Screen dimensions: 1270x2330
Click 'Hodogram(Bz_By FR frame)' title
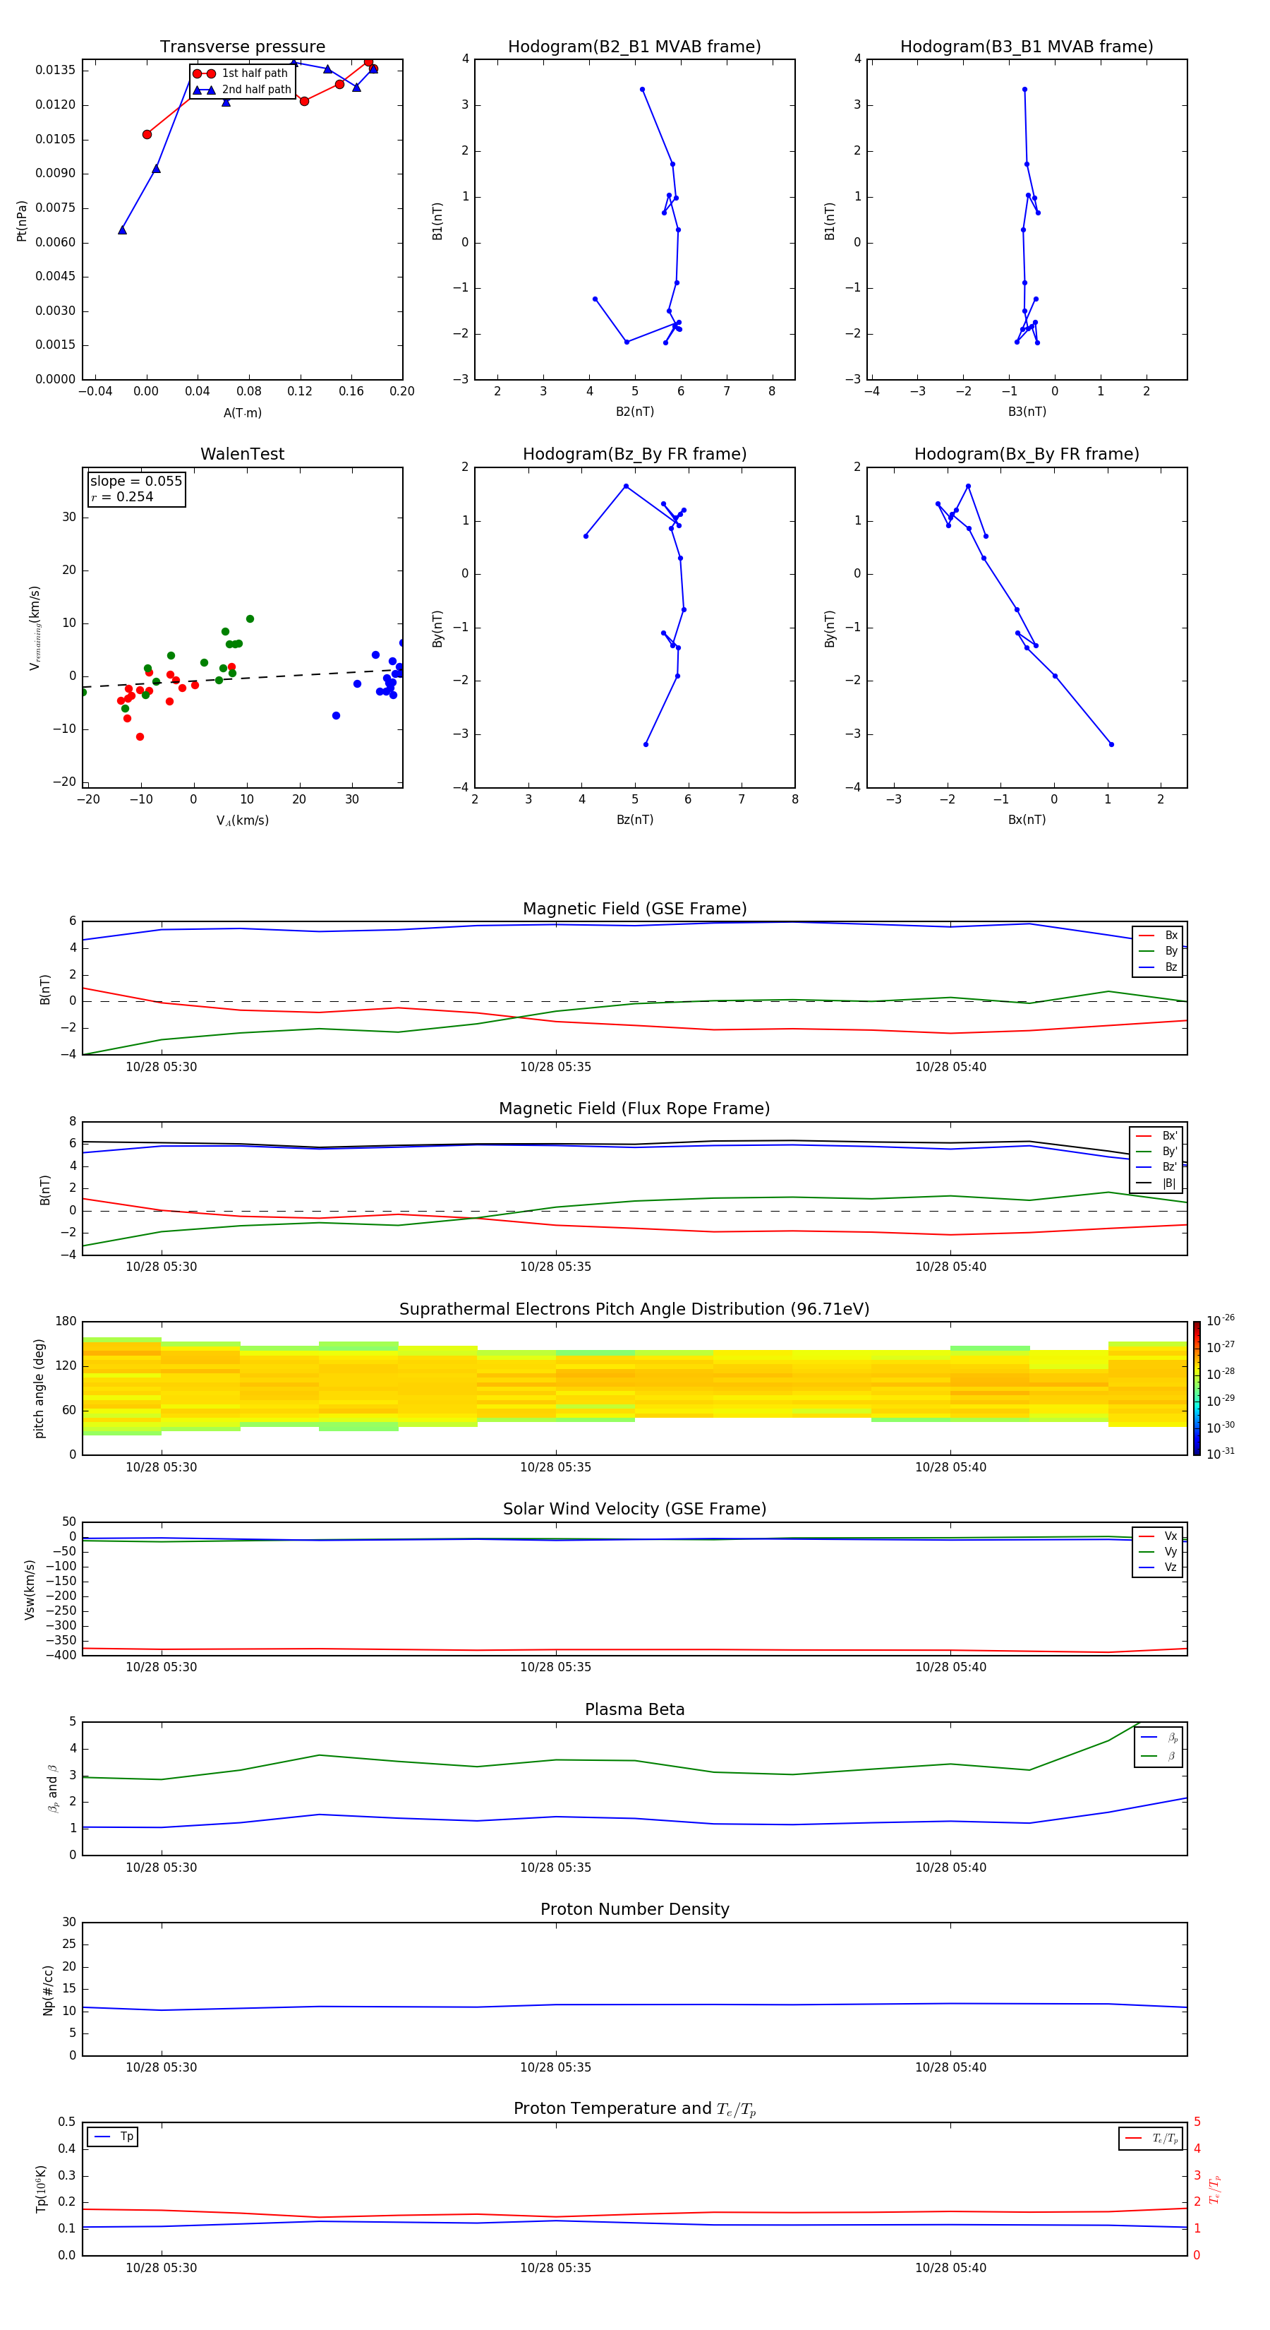click(634, 454)
